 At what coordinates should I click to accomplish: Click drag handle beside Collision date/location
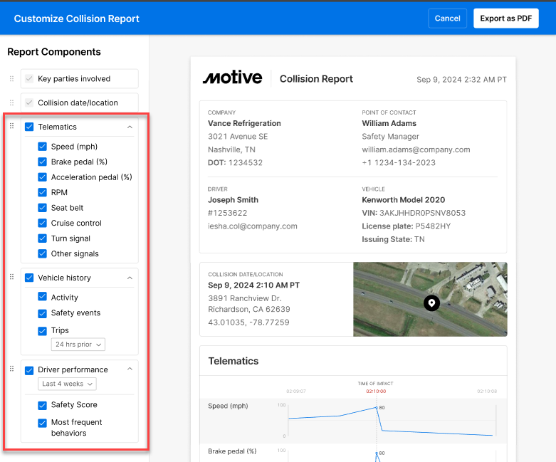point(11,103)
